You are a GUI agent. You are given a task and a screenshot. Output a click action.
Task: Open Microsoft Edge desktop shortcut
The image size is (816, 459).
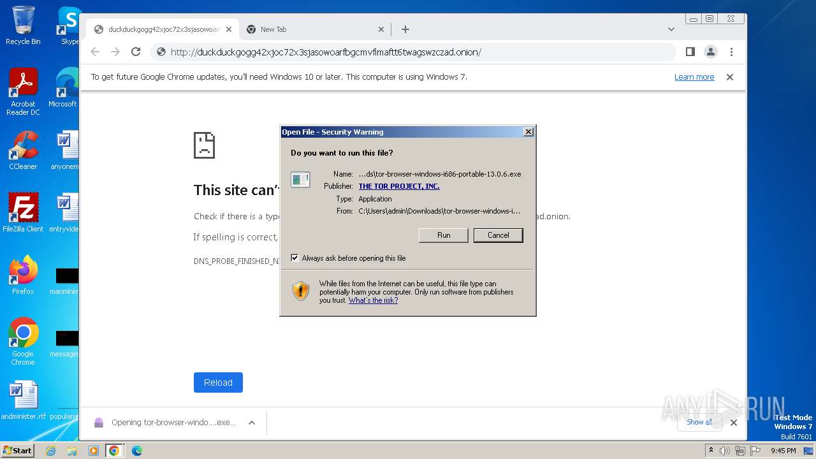click(65, 88)
